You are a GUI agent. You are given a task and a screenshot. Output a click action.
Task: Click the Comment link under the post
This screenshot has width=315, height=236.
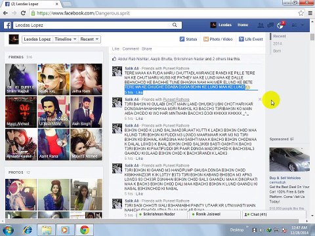click(131, 49)
